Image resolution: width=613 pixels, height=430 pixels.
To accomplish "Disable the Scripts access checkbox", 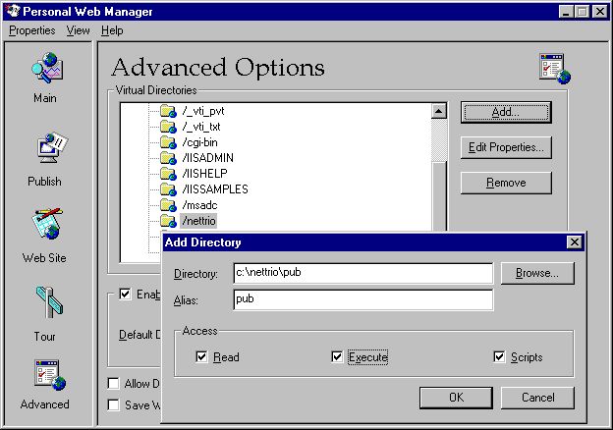I will pyautogui.click(x=499, y=357).
